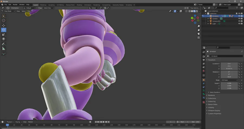Open the Physics properties tab
This screenshot has height=129, width=244.
click(x=204, y=84)
